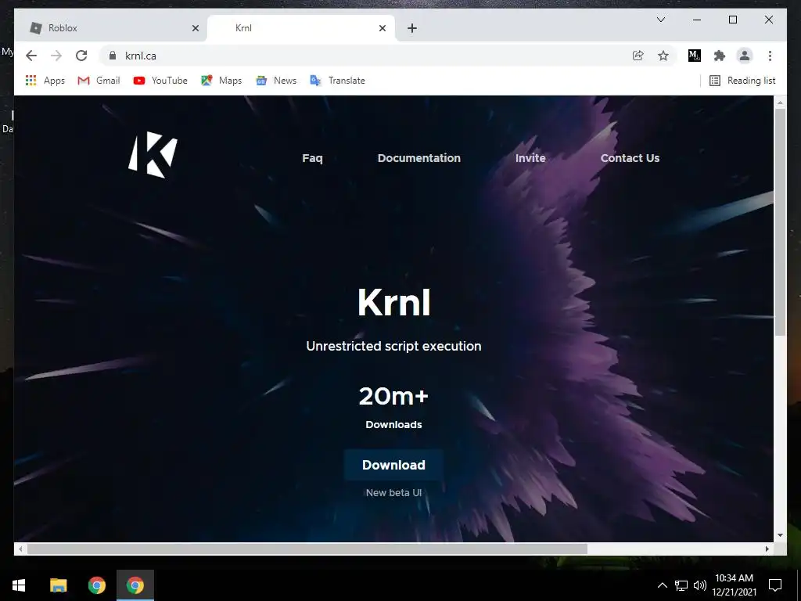Open the Invite link
The image size is (801, 601).
point(530,158)
